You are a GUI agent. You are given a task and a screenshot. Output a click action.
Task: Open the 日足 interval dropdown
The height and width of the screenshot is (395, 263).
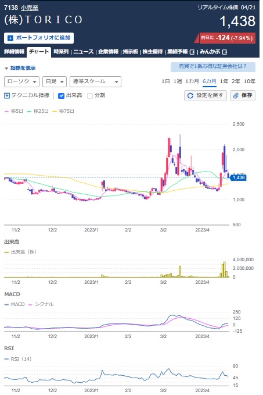click(55, 81)
